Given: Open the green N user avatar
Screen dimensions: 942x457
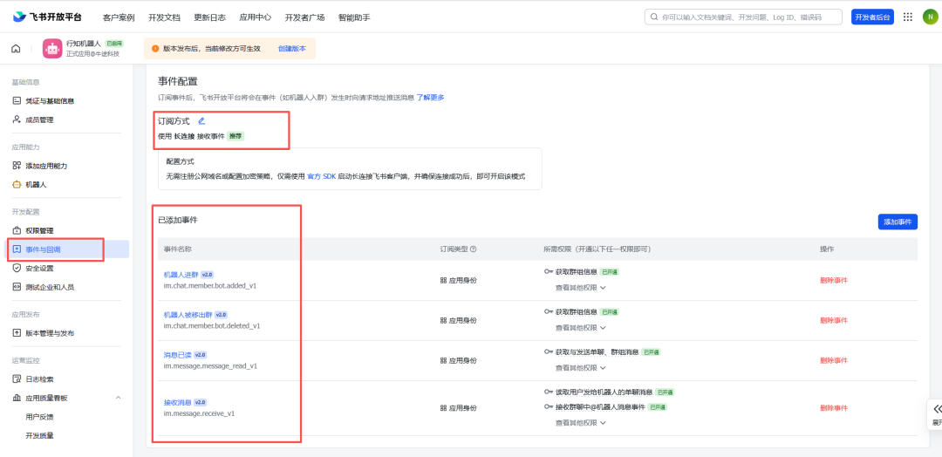Looking at the screenshot, I should tap(929, 17).
